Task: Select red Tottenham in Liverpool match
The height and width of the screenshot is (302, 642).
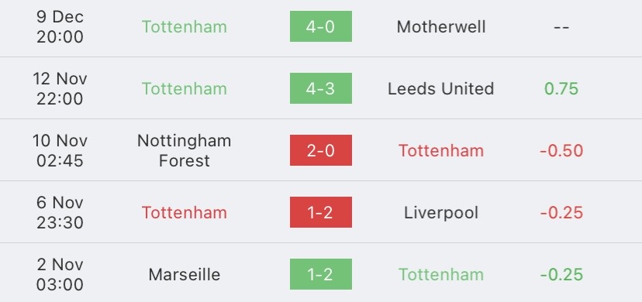Action: pyautogui.click(x=185, y=212)
